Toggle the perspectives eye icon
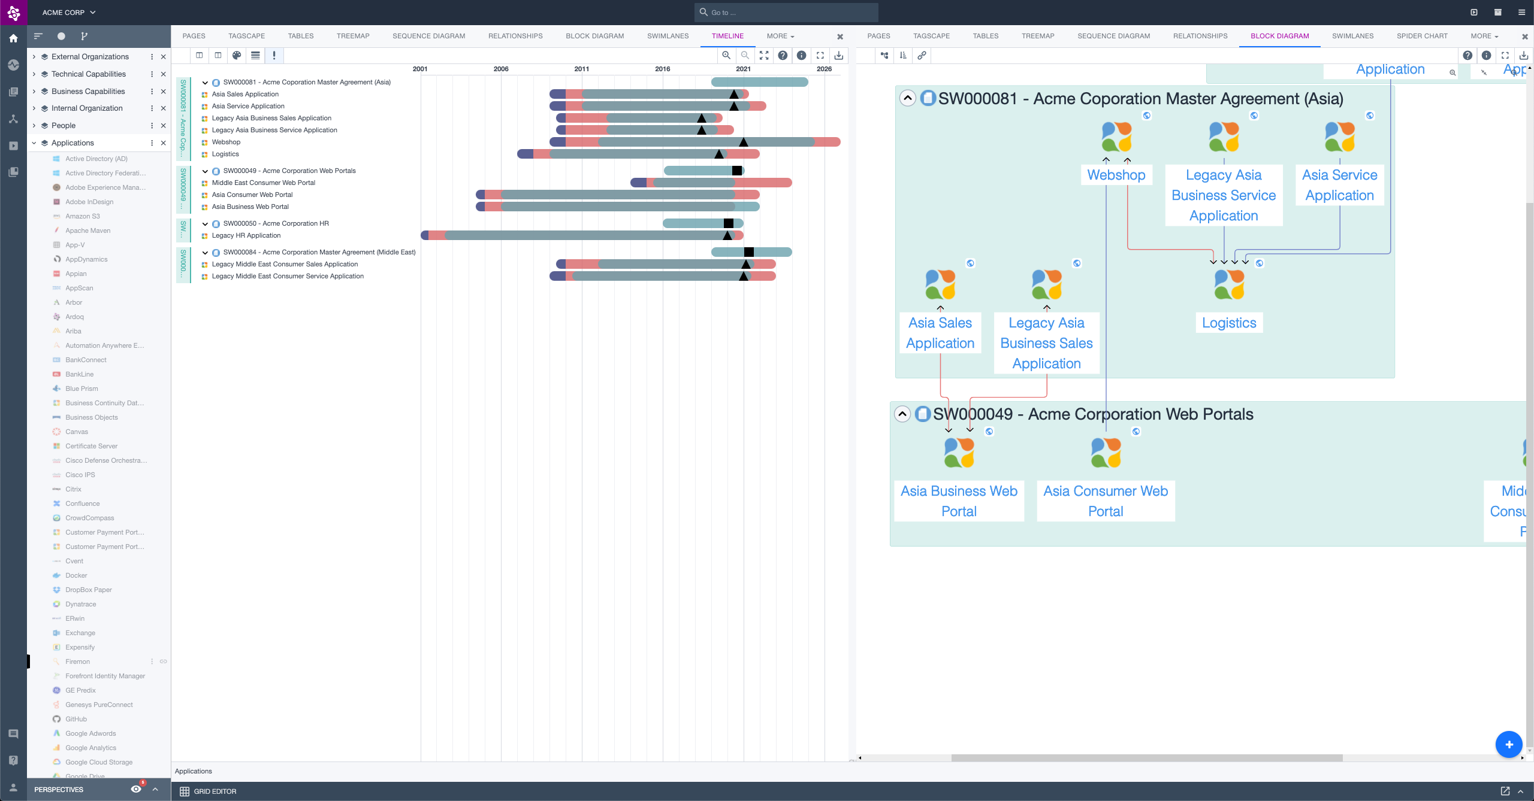Screen dimensions: 1534x801 [136, 789]
